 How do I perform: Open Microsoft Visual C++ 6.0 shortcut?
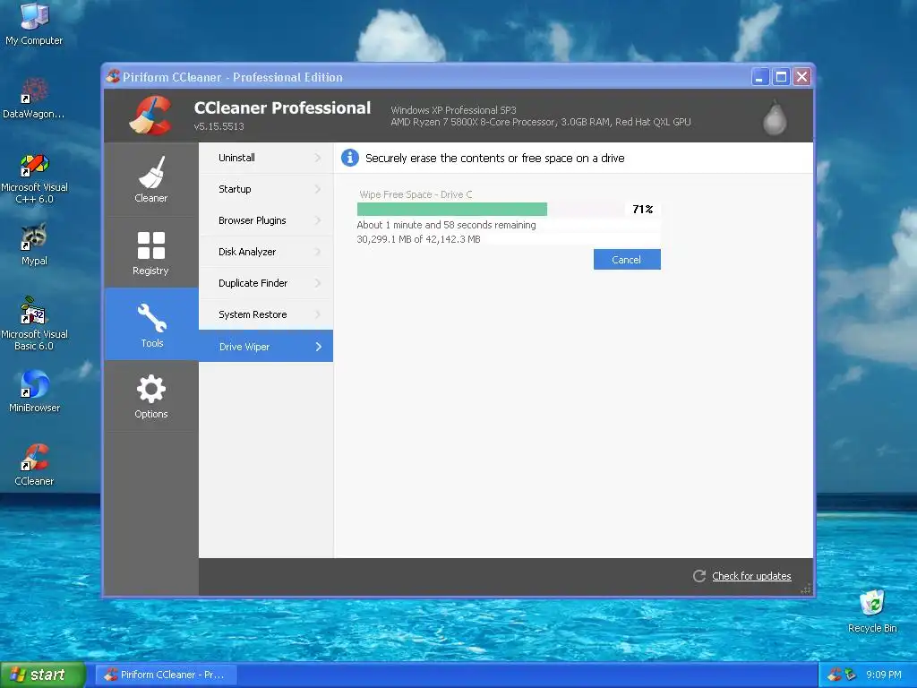tap(34, 165)
